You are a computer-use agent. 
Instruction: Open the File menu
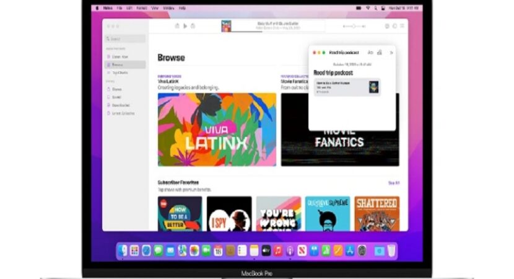click(120, 8)
